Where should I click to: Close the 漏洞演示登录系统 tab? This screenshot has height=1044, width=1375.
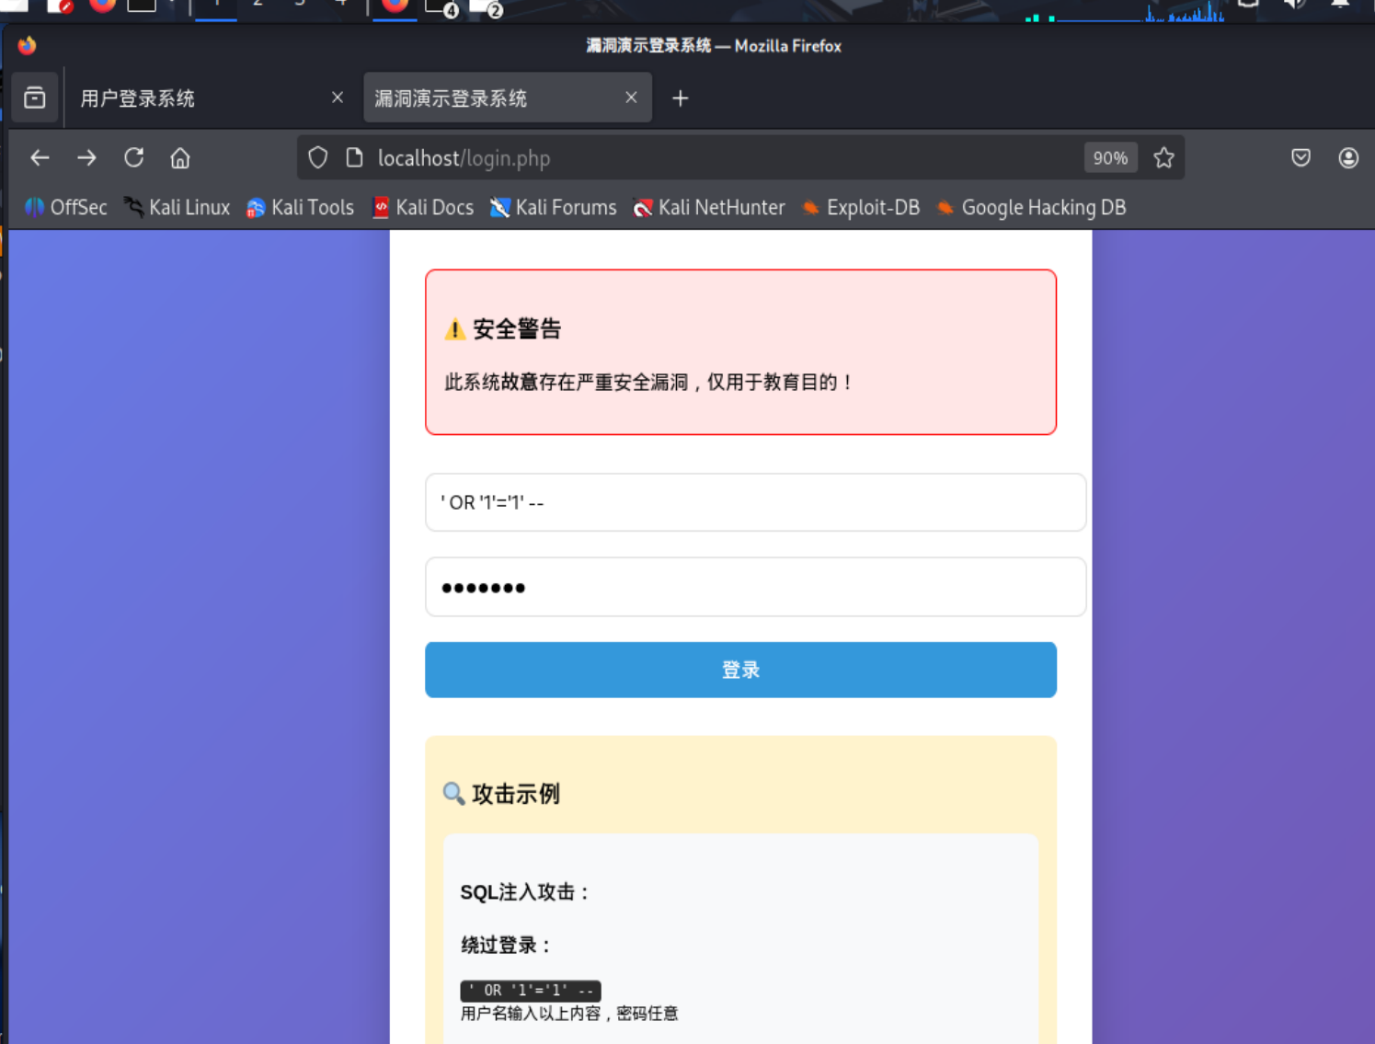(631, 98)
